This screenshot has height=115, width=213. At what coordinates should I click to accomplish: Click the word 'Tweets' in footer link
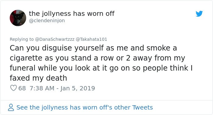pyautogui.click(x=143, y=107)
